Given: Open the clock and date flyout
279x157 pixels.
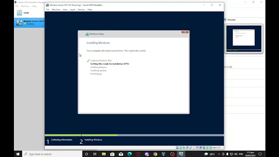Looking at the screenshot, I should 250,154.
